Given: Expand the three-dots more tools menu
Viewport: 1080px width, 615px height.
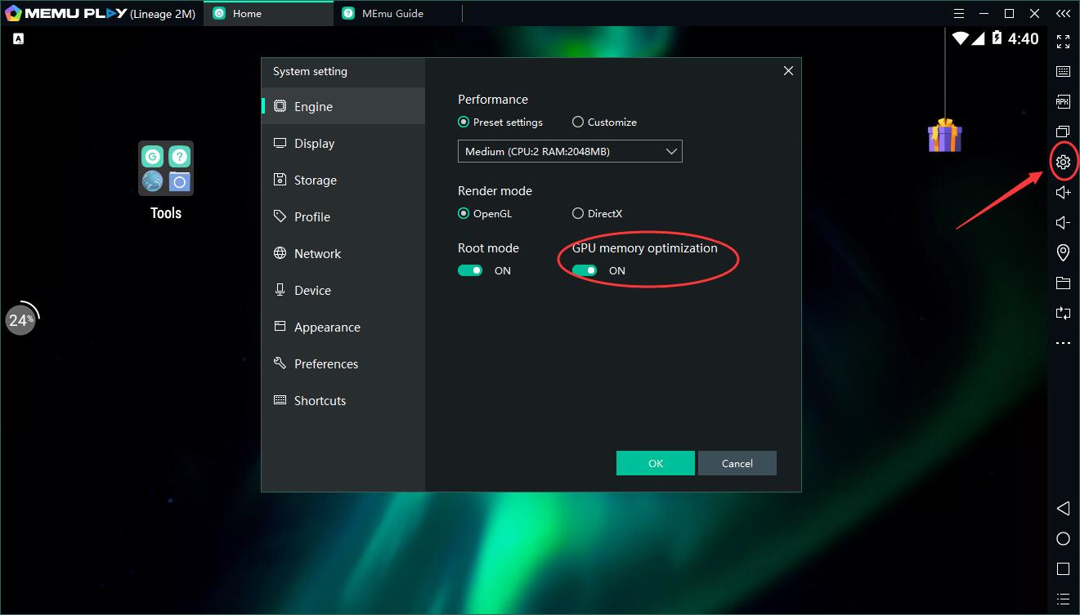Looking at the screenshot, I should (x=1063, y=343).
